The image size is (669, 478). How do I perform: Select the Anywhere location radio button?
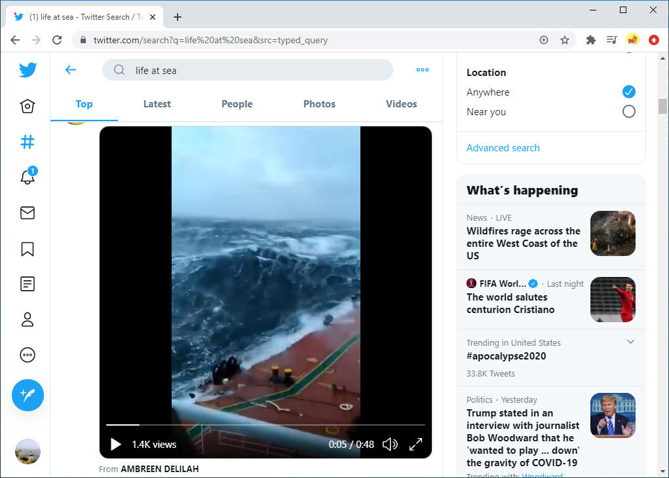click(628, 92)
